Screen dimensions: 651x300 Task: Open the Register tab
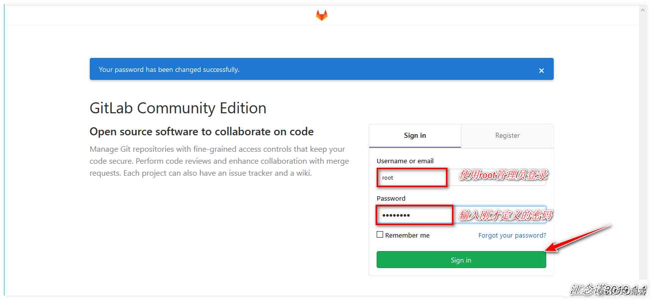(507, 136)
